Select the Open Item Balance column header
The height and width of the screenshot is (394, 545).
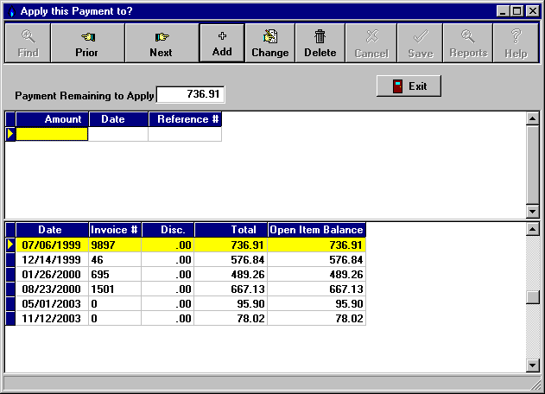pyautogui.click(x=316, y=230)
